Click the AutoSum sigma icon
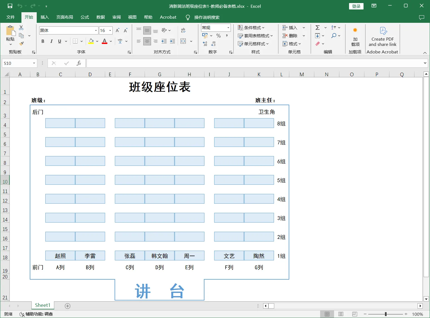The image size is (430, 318). pos(317,28)
